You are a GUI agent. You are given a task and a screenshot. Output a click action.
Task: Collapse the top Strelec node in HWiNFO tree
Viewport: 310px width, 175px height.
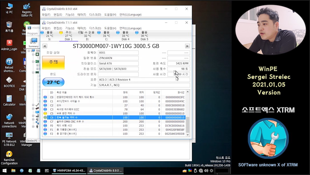[x=29, y=51]
